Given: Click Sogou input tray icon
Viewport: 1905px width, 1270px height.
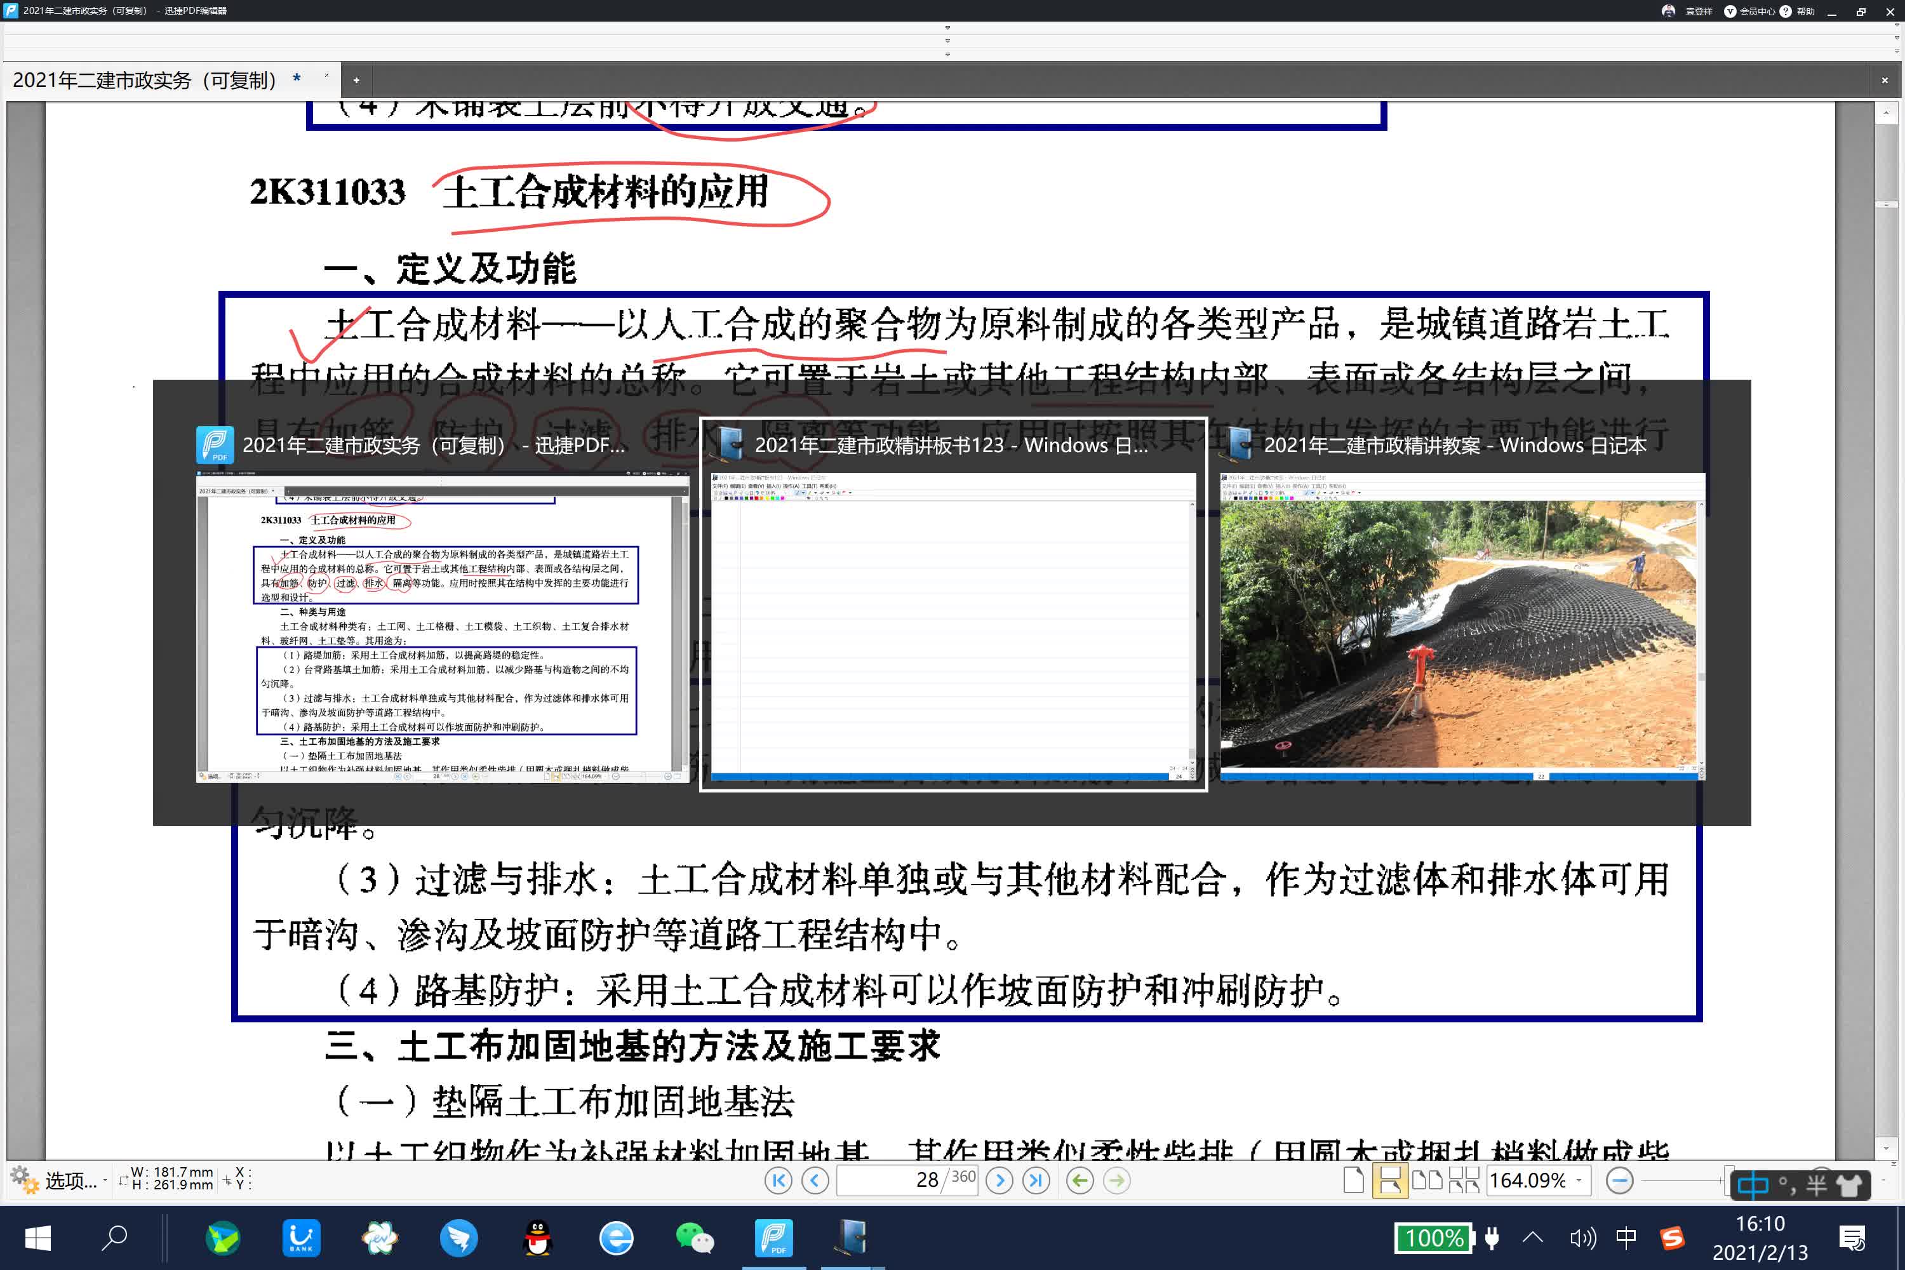Looking at the screenshot, I should [1672, 1238].
